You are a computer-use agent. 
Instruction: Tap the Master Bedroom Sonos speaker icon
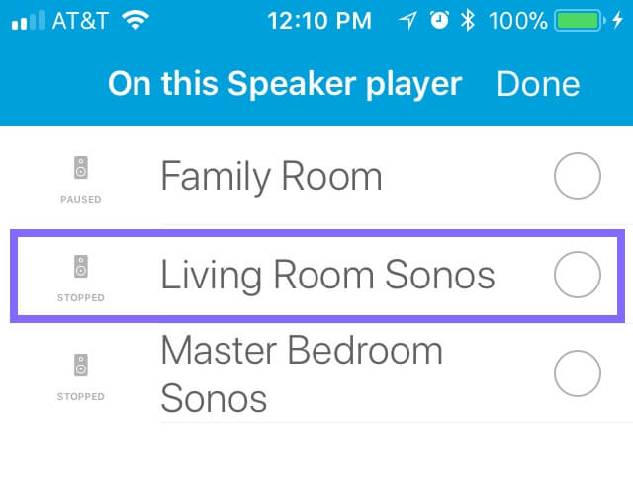pos(81,366)
